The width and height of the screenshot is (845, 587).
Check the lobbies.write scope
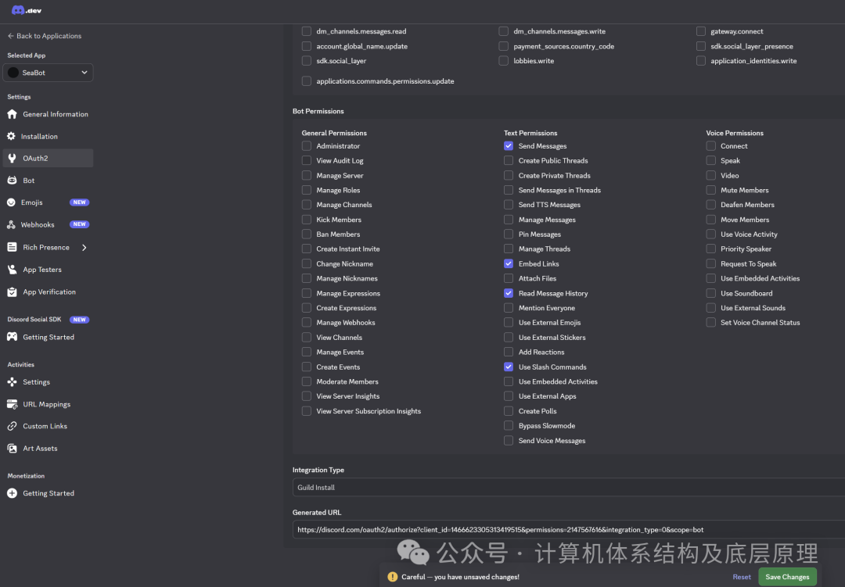coord(503,61)
